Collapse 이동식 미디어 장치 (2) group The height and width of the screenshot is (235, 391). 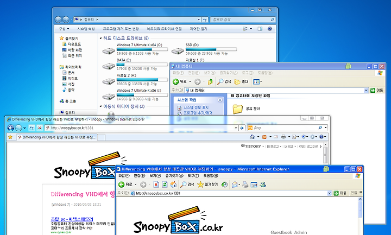click(x=100, y=106)
